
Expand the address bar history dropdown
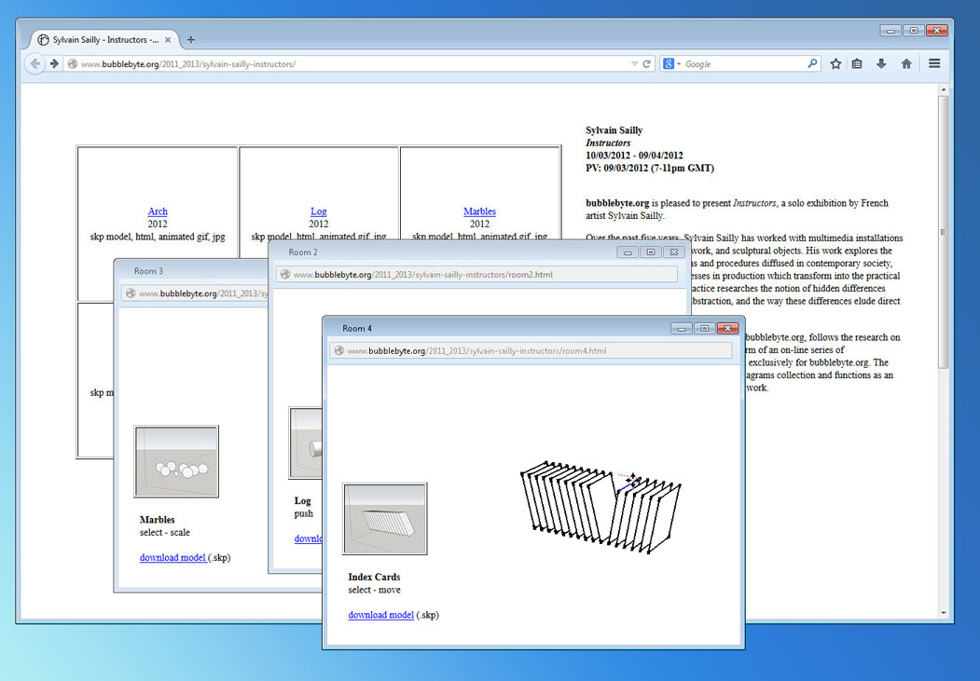(x=634, y=63)
